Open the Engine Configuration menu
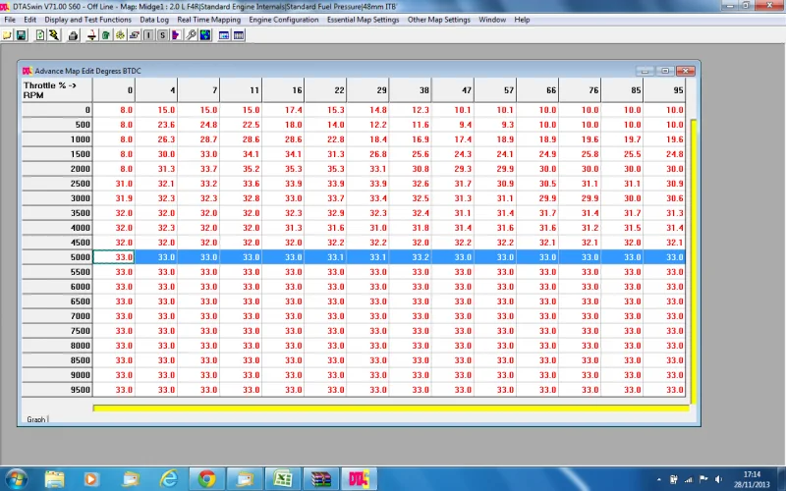This screenshot has width=786, height=491. tap(284, 20)
